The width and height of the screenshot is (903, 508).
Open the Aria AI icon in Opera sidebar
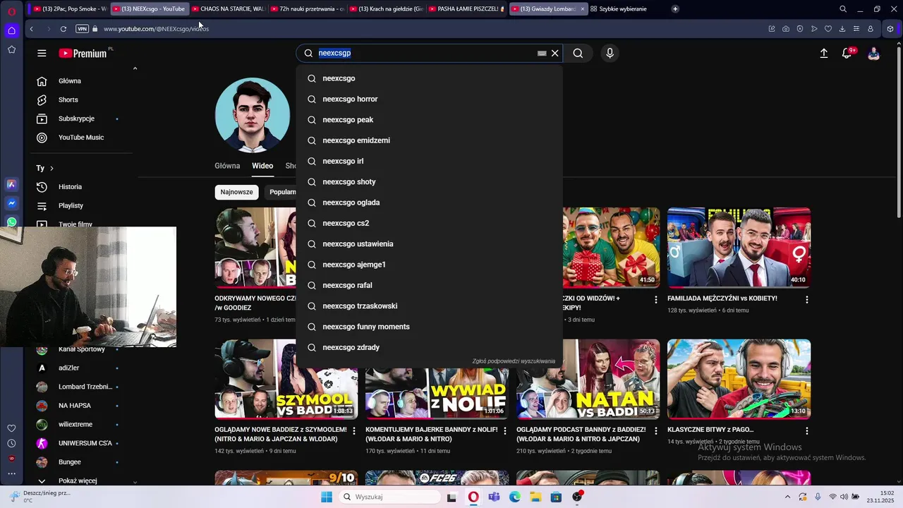[x=11, y=184]
